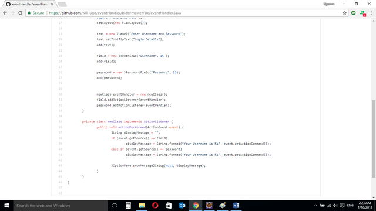Launch Opera from the taskbar
This screenshot has height=211, width=376.
[x=155, y=206]
